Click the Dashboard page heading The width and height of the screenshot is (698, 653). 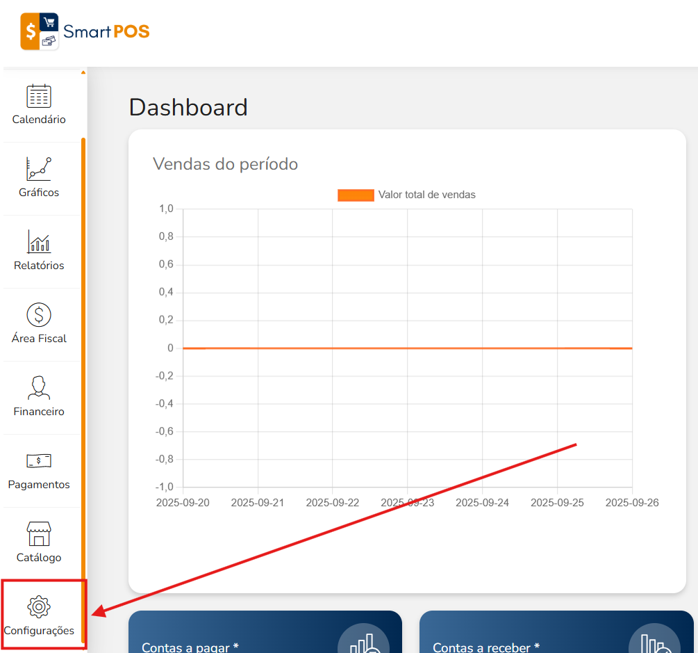tap(188, 107)
